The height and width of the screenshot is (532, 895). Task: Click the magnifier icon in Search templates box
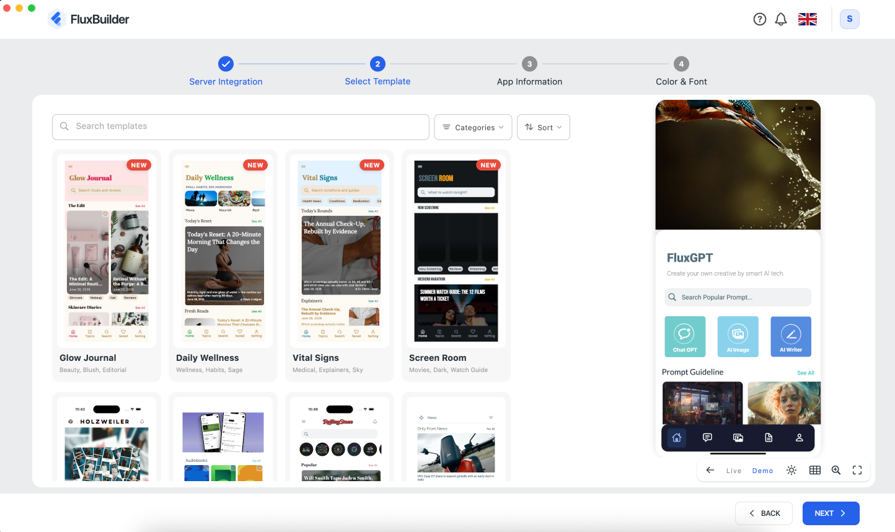point(64,126)
